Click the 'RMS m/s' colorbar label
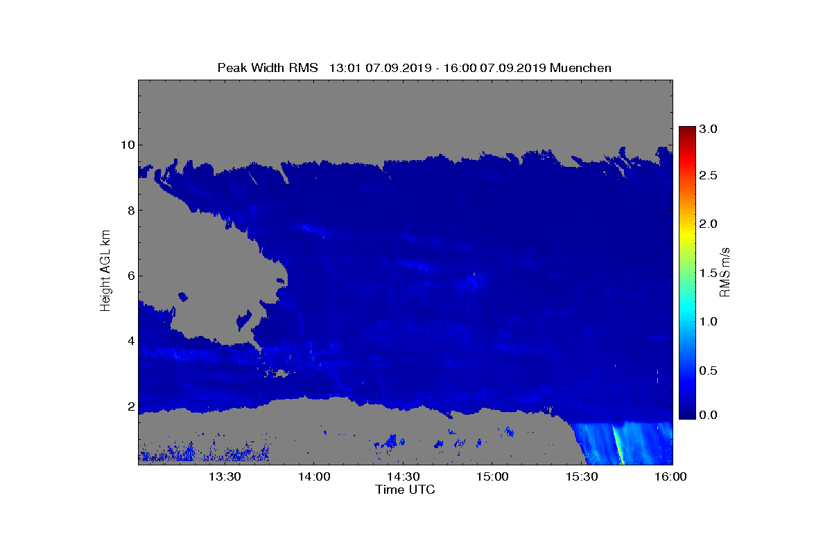Screen dimensions: 832x554 click(725, 271)
